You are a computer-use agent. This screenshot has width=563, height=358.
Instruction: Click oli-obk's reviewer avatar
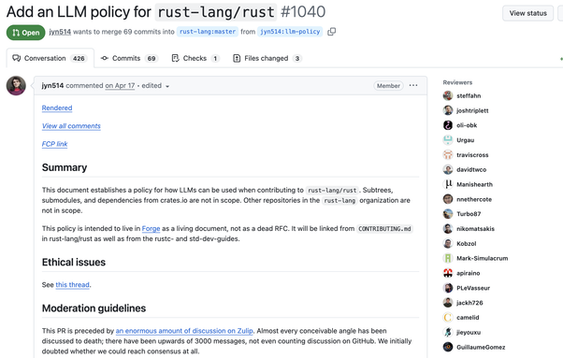[x=448, y=125]
